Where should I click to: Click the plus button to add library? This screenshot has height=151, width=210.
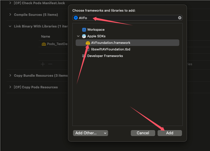[x=43, y=64]
